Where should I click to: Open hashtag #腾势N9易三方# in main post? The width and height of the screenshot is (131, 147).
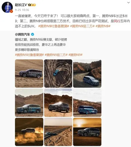point(82,26)
